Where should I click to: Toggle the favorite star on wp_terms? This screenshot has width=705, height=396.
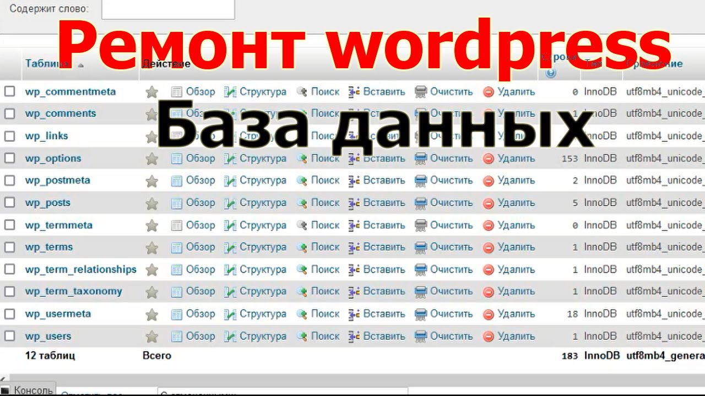click(151, 248)
